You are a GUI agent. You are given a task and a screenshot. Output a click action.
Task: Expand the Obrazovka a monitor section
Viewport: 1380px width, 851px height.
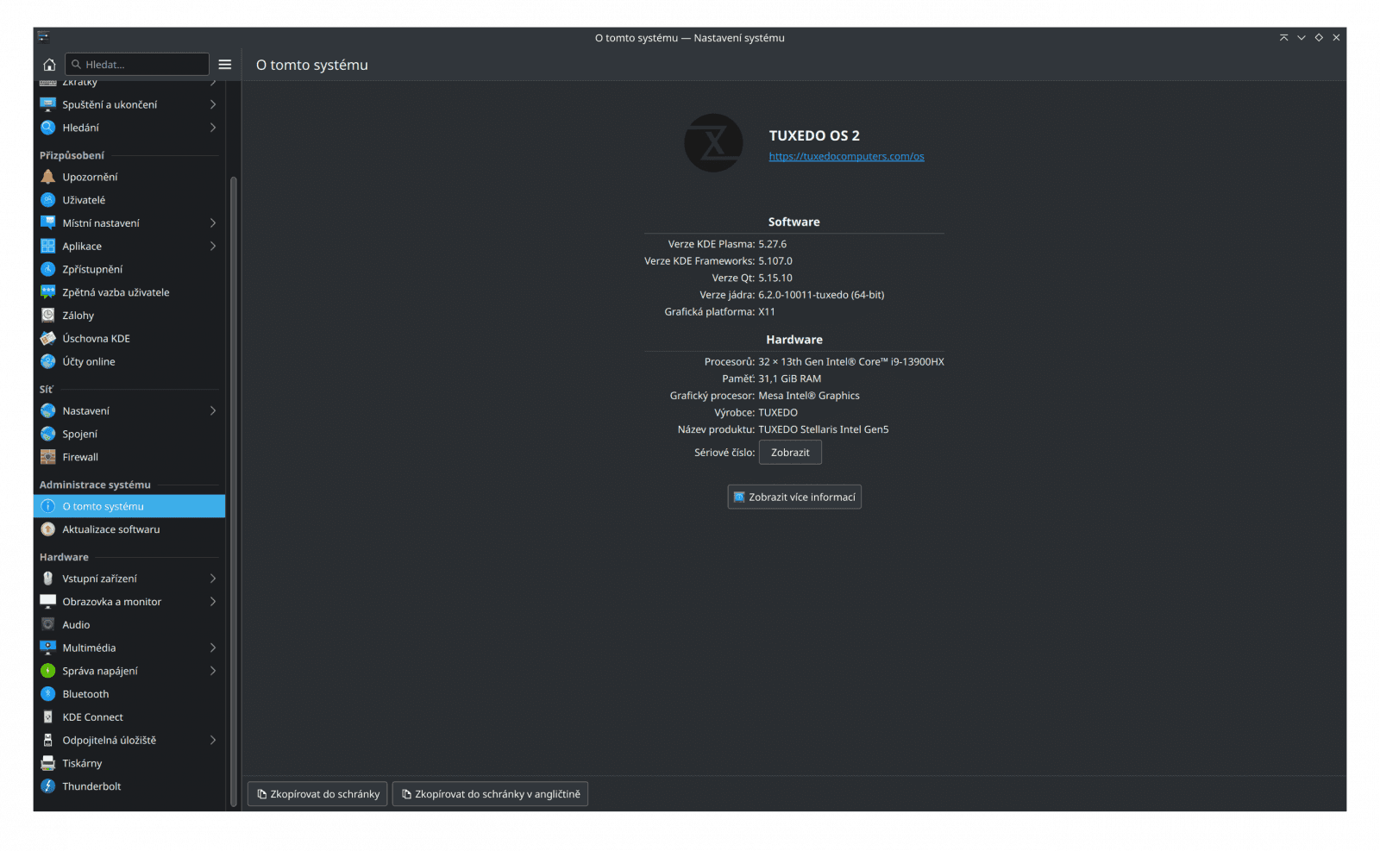213,601
